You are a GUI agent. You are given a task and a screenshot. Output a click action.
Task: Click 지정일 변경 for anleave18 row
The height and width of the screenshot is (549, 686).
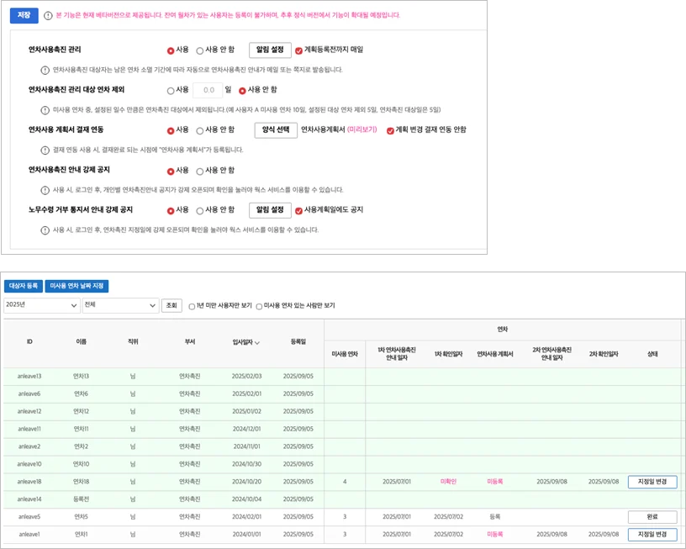[652, 483]
